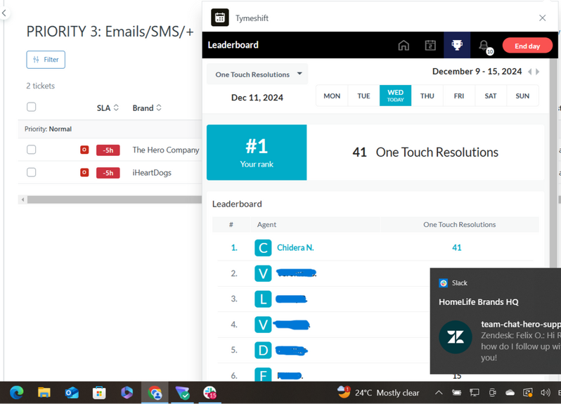Open Microsoft Store from the taskbar

[x=99, y=393]
